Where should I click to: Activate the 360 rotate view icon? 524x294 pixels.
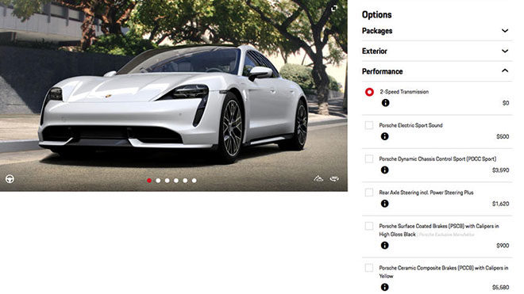tap(334, 179)
